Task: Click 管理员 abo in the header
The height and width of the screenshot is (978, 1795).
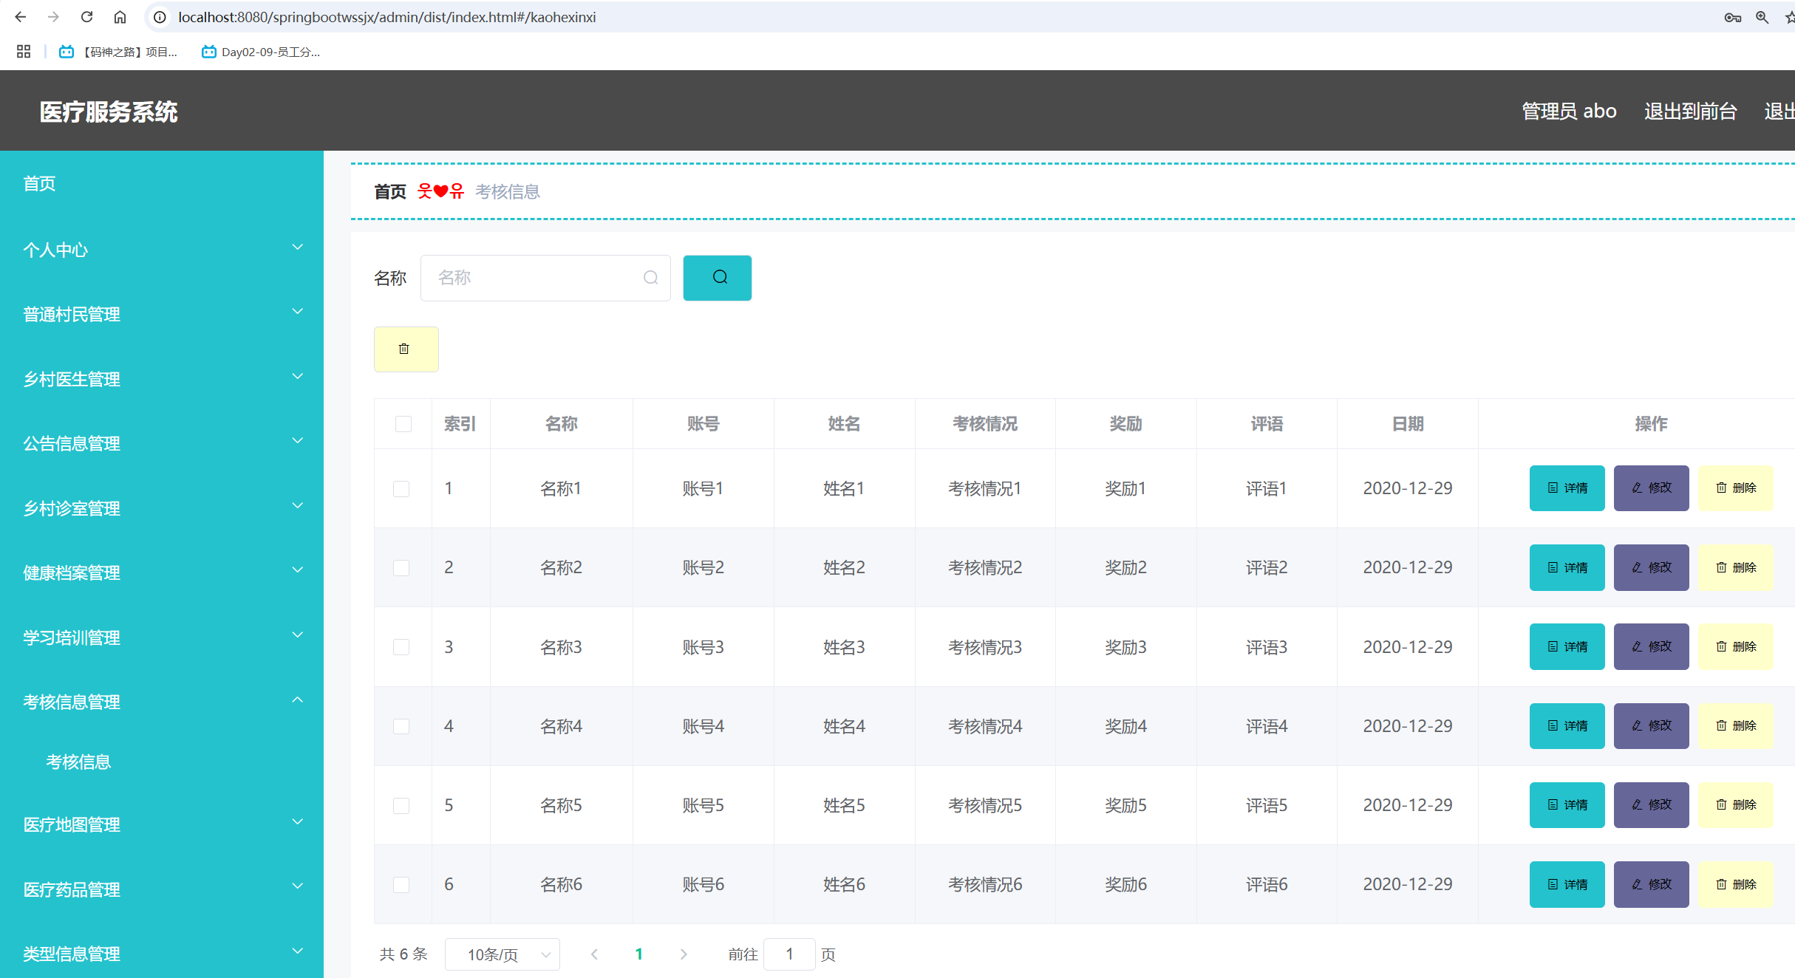Action: pos(1569,111)
